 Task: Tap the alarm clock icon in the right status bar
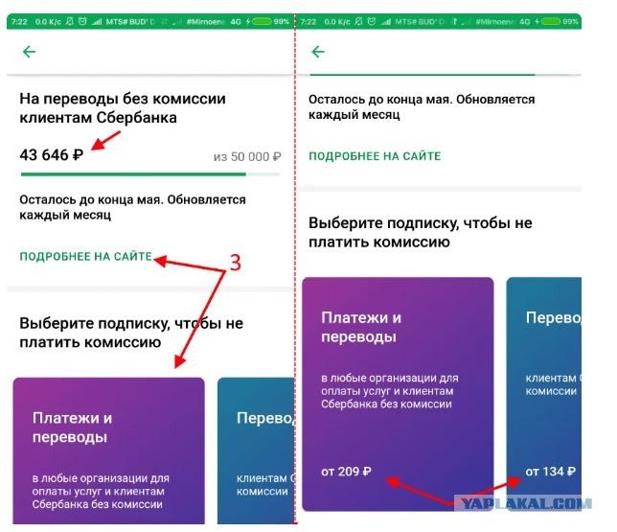coord(371,21)
